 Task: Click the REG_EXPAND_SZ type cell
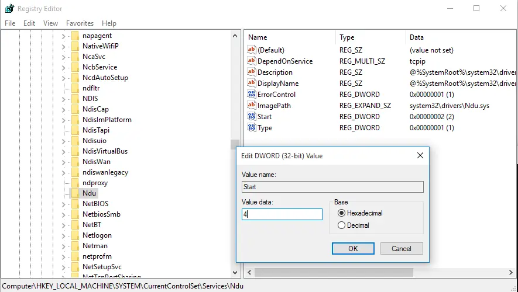point(365,106)
